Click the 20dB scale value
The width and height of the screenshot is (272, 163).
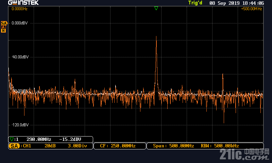(x=50, y=146)
